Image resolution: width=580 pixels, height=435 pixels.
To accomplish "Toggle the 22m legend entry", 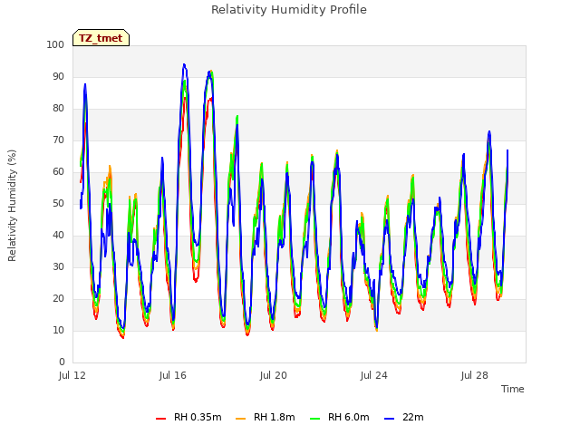I will tap(404, 417).
